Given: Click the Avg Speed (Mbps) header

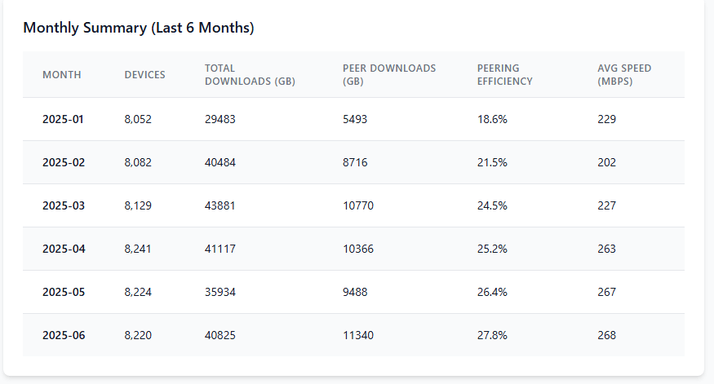Looking at the screenshot, I should [x=624, y=75].
